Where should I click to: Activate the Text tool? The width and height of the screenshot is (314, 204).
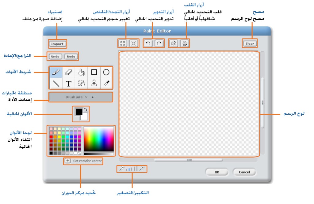[x=69, y=83]
